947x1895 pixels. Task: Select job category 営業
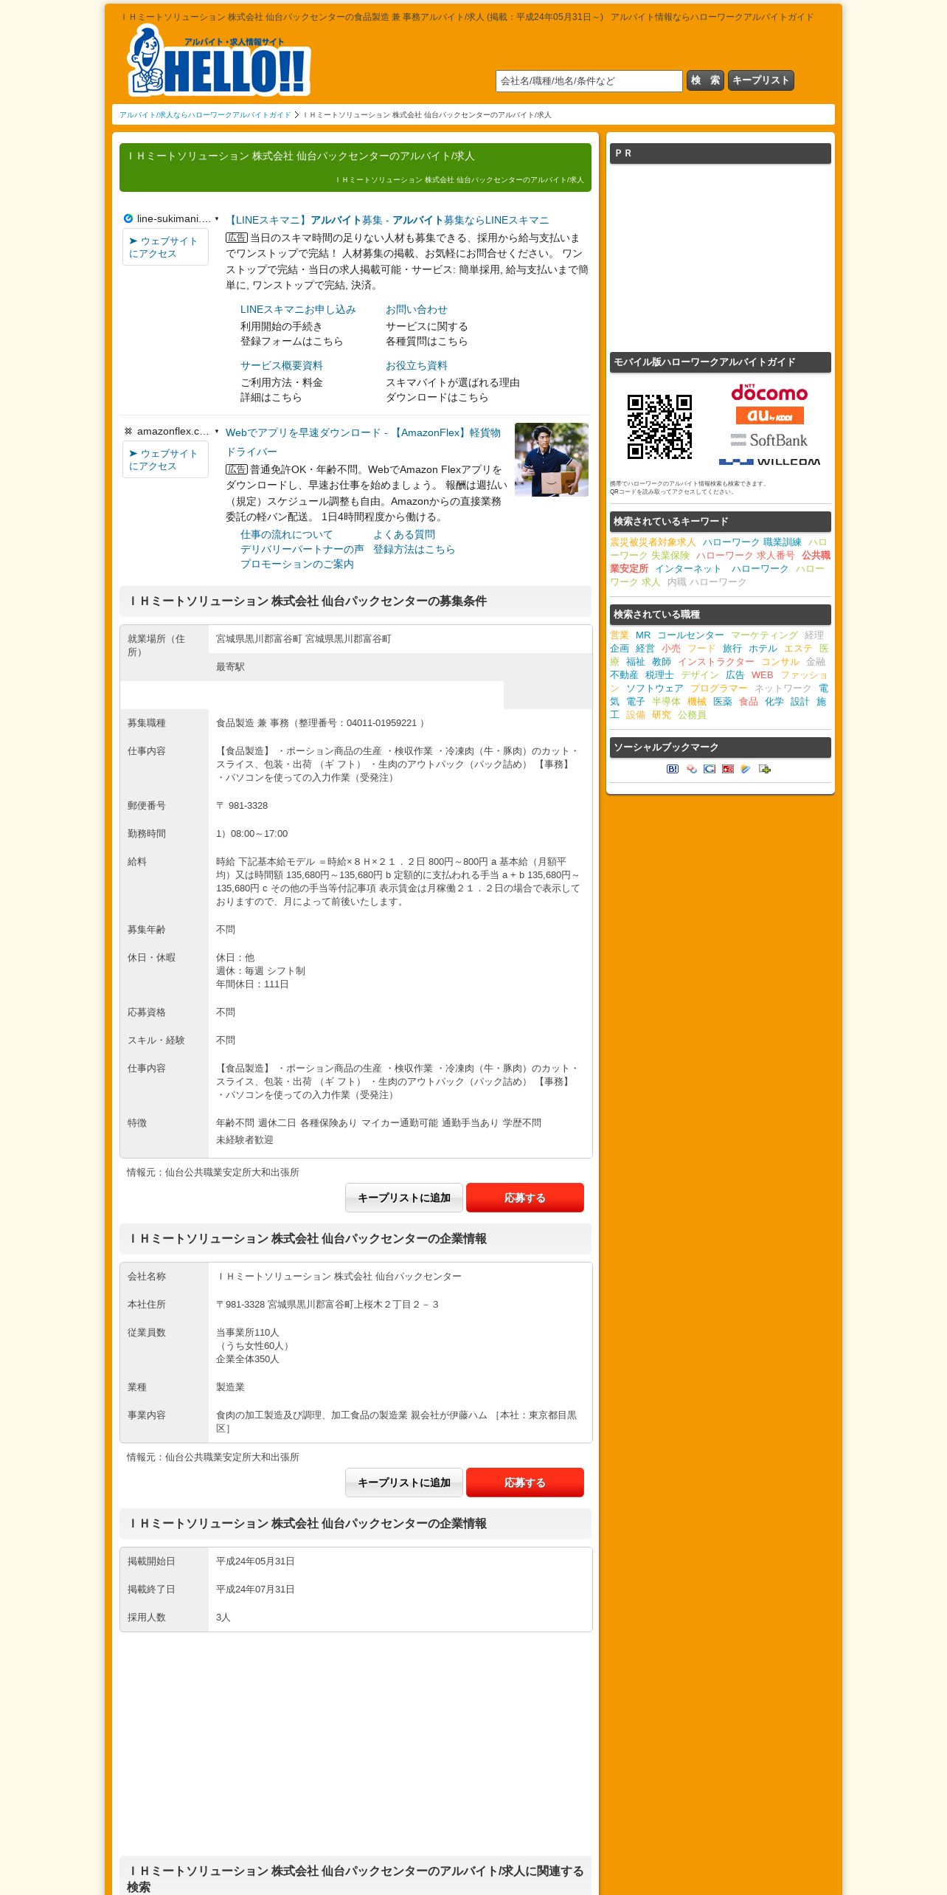click(x=620, y=635)
